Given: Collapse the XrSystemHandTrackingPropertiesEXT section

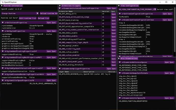Looking at the screenshot, I should [x=3, y=51].
